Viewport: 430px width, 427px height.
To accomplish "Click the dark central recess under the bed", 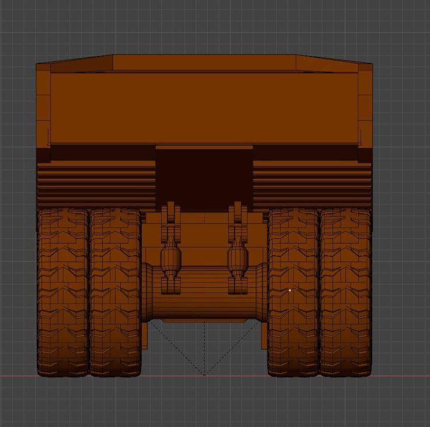I will pyautogui.click(x=204, y=179).
